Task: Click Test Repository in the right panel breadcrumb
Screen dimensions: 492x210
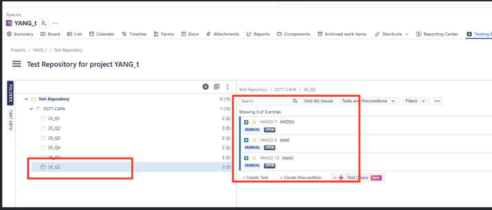Action: [x=253, y=89]
